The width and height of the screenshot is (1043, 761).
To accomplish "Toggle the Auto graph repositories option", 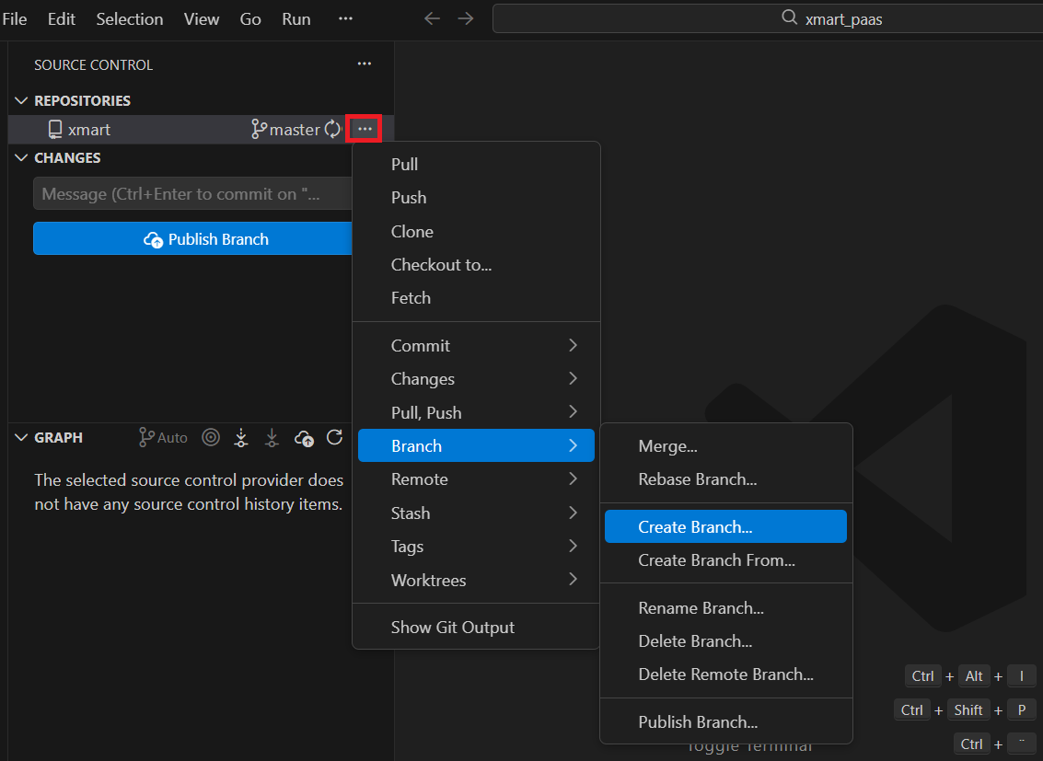I will pyautogui.click(x=162, y=437).
